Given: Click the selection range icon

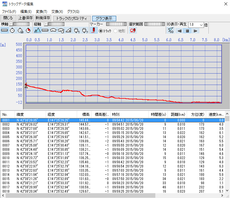Looking at the screenshot, I should point(133,30).
